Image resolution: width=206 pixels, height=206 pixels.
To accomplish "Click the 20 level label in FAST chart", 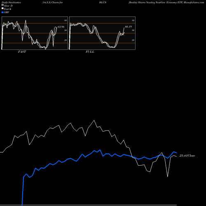I will 66,40.
